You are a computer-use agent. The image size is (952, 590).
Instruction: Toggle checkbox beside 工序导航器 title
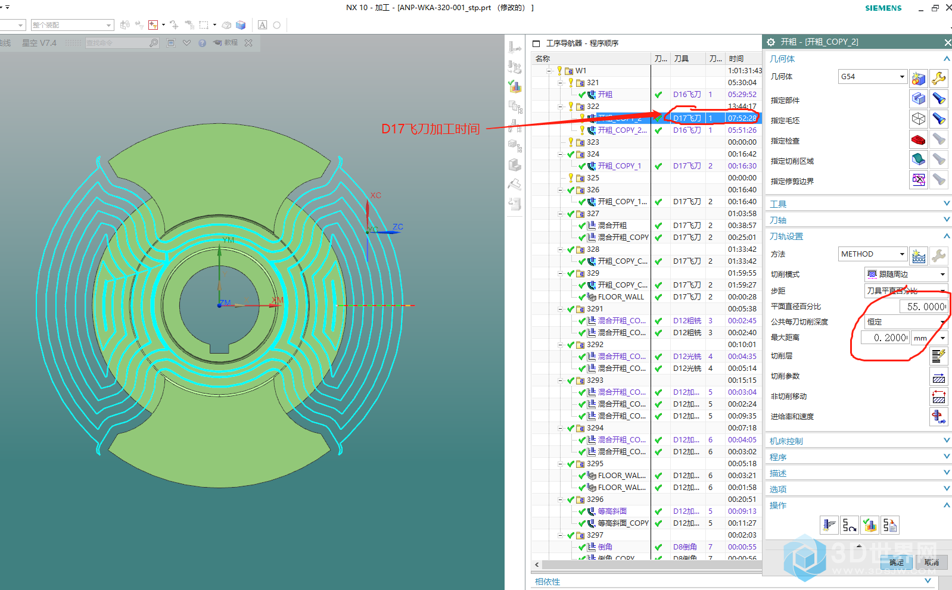[x=536, y=43]
